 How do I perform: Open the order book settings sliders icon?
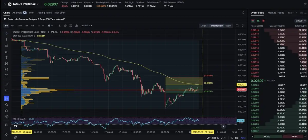point(305,13)
